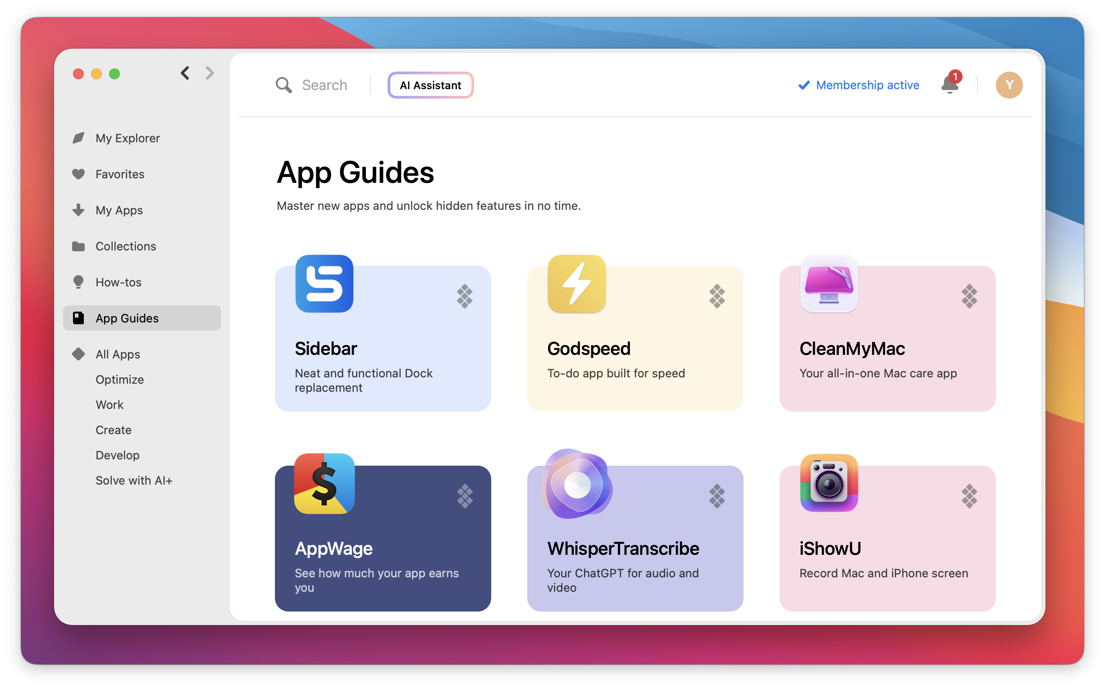Open the Y profile avatar
Screen dimensions: 1105x689
(1009, 85)
